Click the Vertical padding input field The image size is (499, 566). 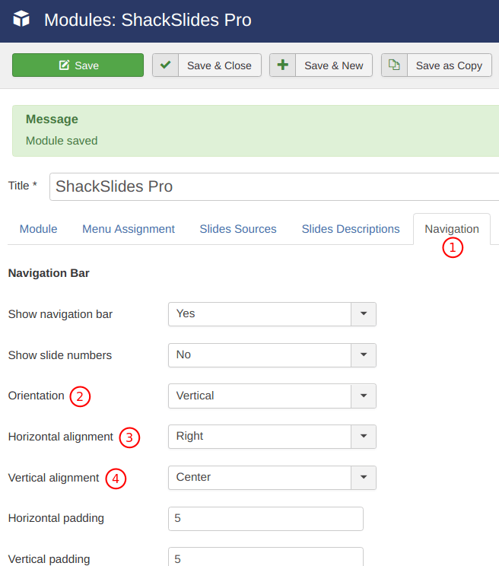coord(265,557)
